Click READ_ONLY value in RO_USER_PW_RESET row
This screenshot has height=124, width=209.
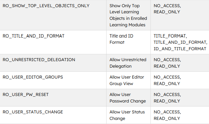[x=167, y=101]
